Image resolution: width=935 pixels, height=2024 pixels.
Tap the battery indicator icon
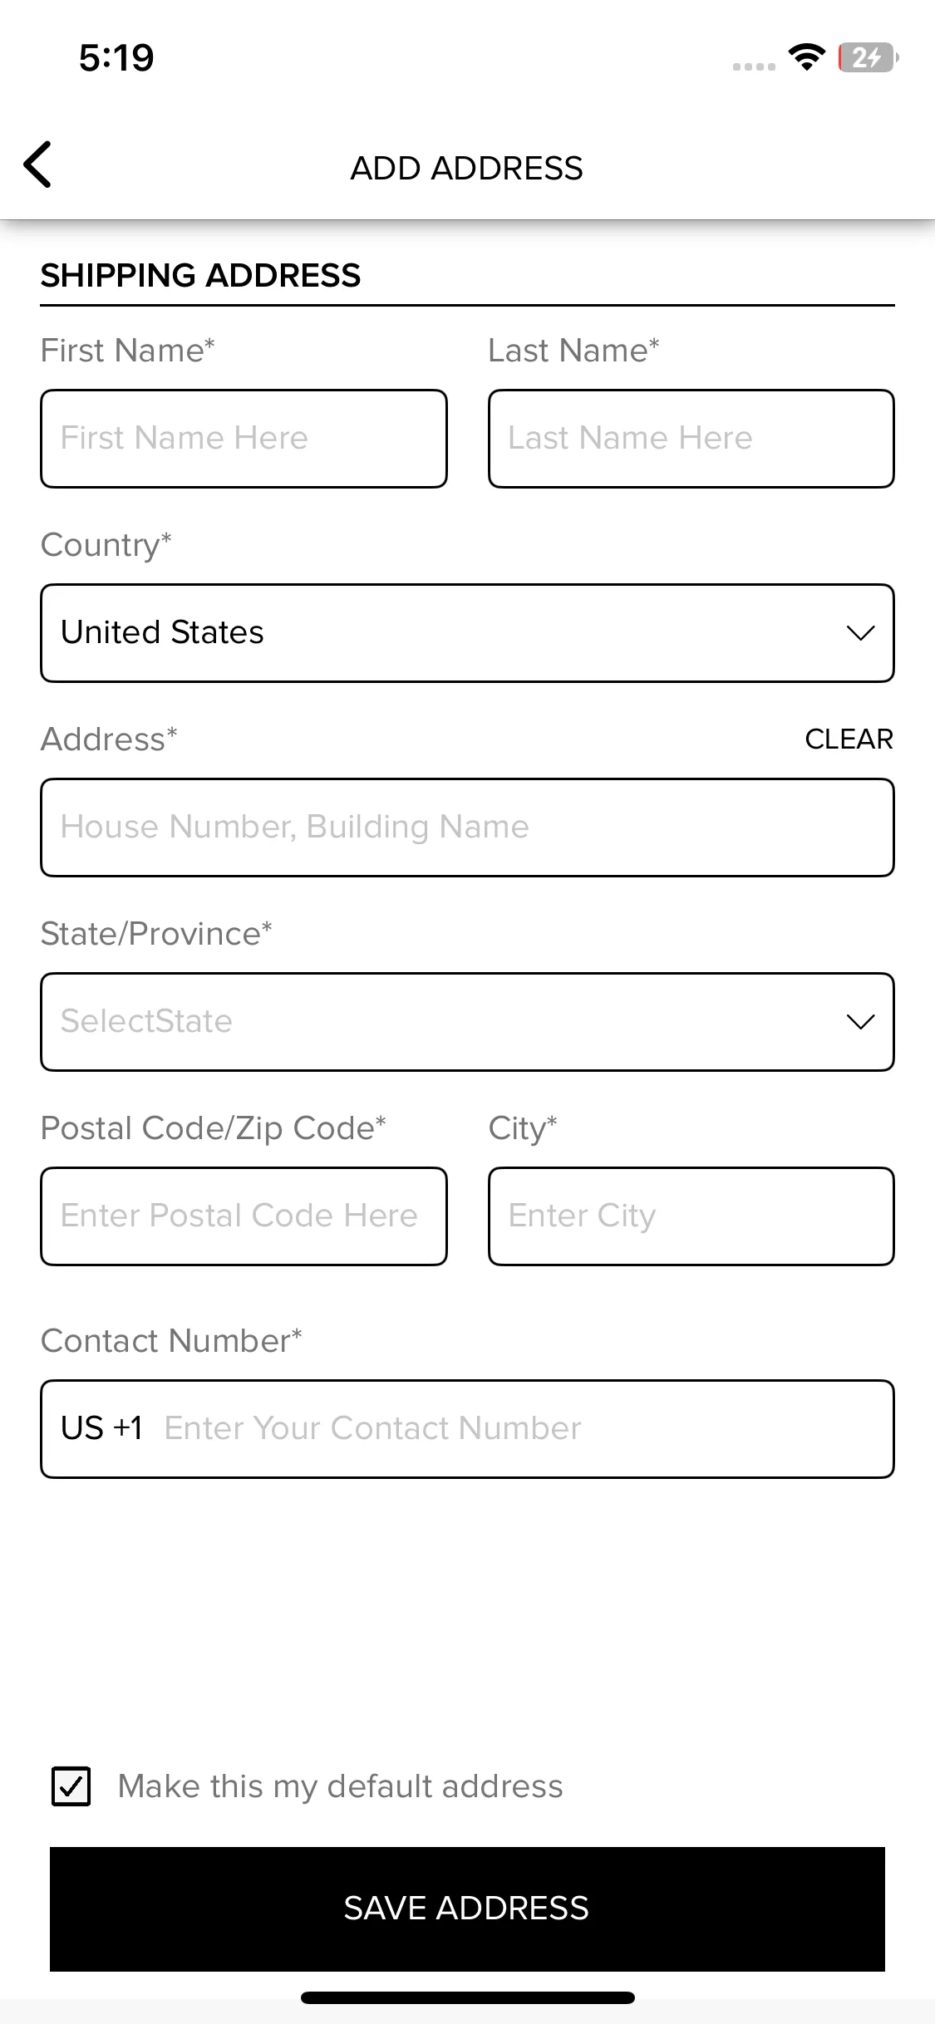pos(868,57)
